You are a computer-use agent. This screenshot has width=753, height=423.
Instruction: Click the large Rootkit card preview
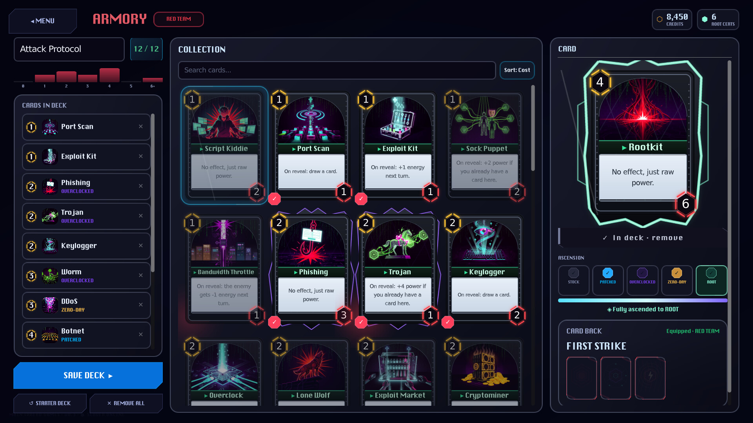tap(643, 144)
